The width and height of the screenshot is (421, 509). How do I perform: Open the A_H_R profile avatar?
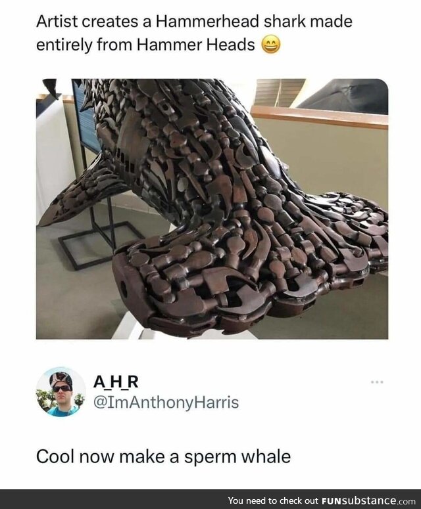coord(61,392)
